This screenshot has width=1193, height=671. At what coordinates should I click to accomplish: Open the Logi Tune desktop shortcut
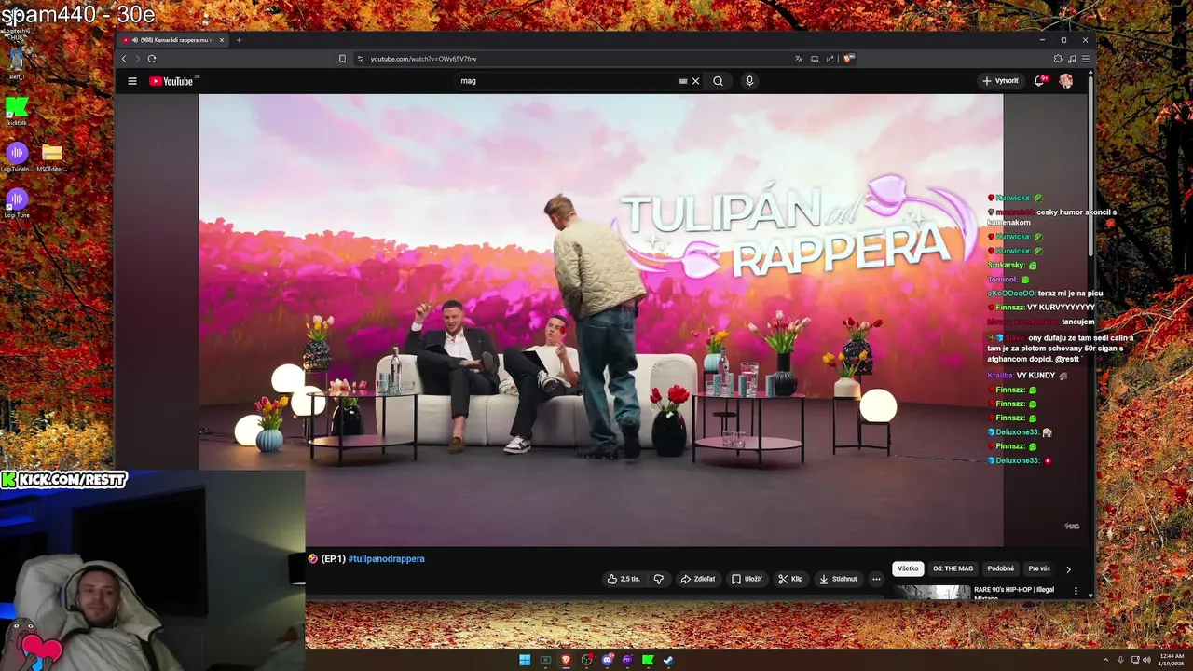17,203
